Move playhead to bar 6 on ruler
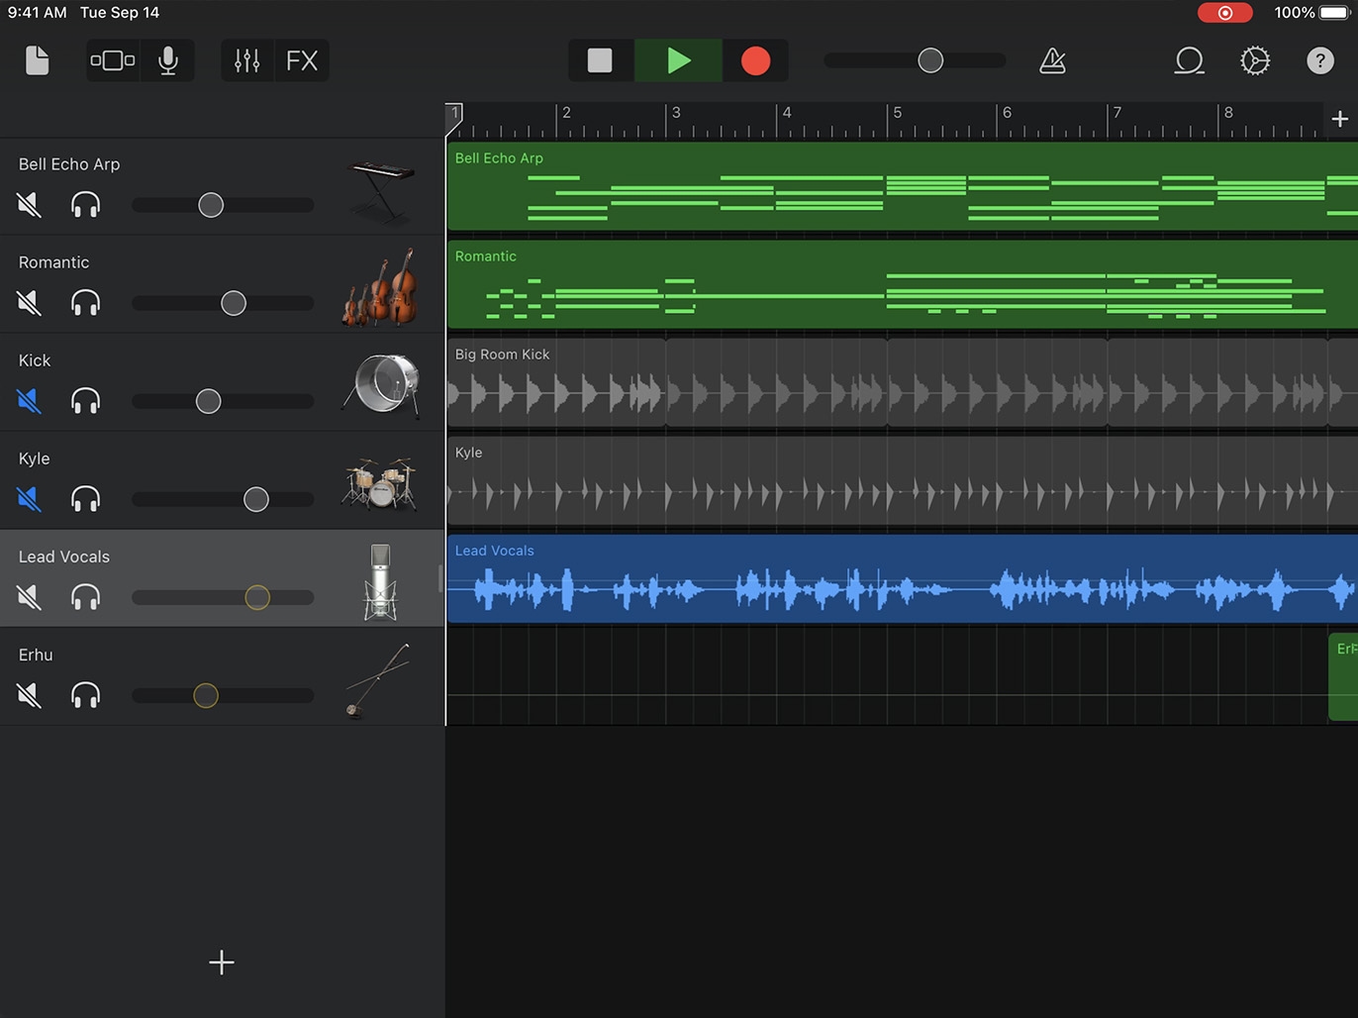 [x=1008, y=113]
